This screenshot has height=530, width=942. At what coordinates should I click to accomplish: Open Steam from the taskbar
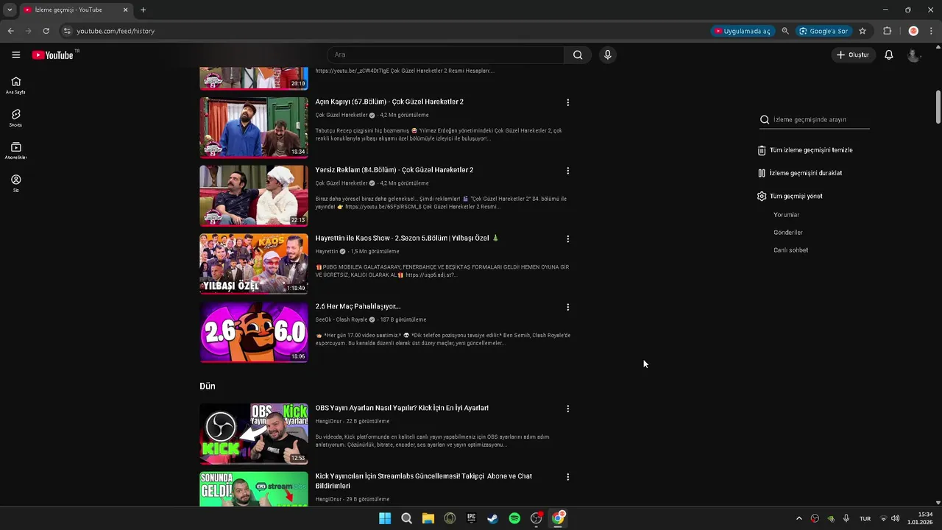[493, 518]
